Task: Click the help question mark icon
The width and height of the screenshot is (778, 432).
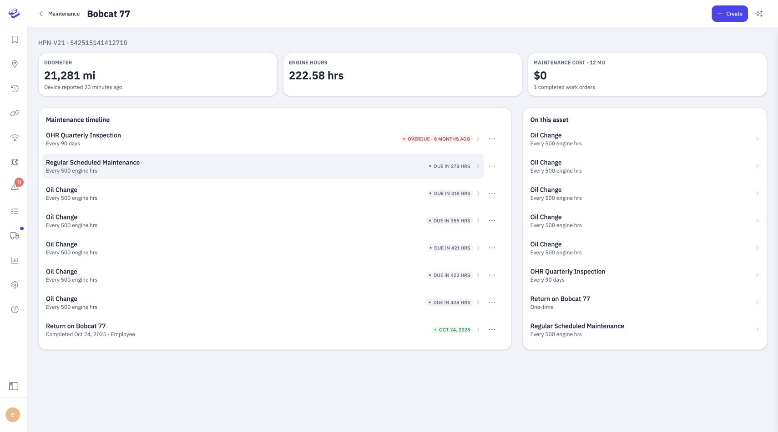Action: point(15,309)
